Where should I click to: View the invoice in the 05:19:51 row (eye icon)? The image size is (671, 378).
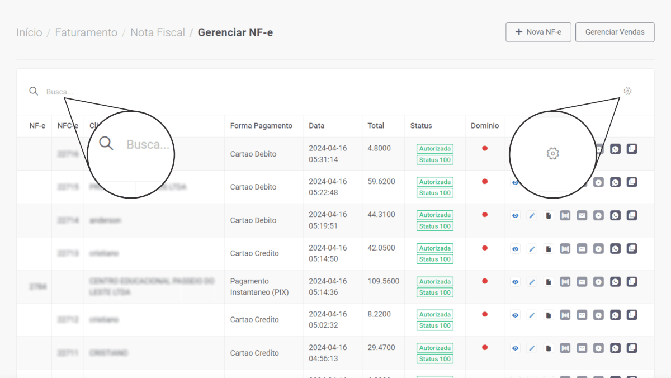coord(515,216)
